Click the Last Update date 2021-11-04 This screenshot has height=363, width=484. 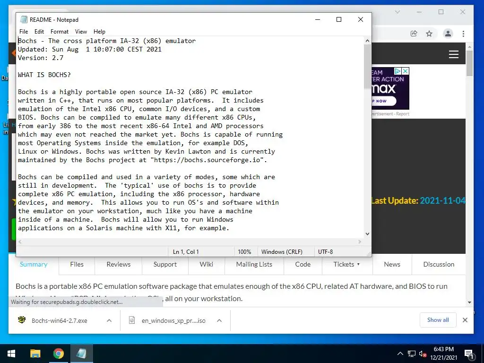442,200
